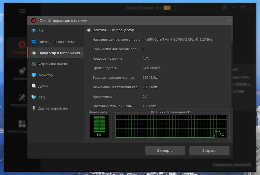Open the Операционная система section
Image resolution: width=260 pixels, height=175 pixels.
coord(56,42)
